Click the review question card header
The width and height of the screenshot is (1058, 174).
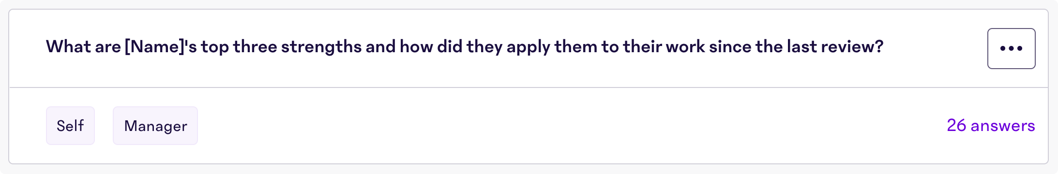tap(529, 48)
